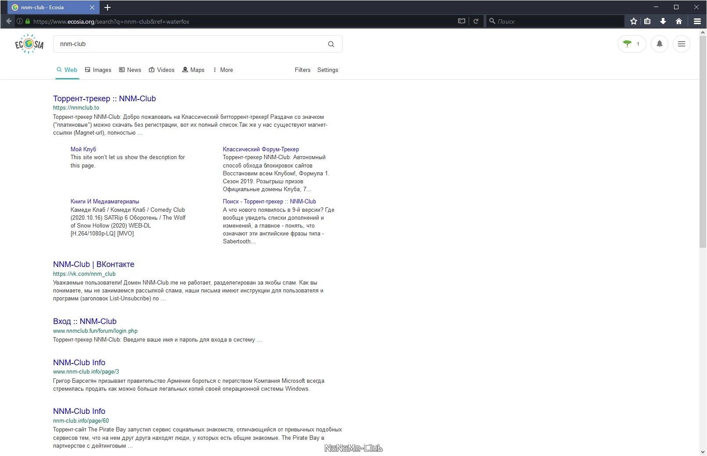
Task: Open sublink Поиск - Торрент-трекер :: NNM-Club
Action: pyautogui.click(x=269, y=201)
